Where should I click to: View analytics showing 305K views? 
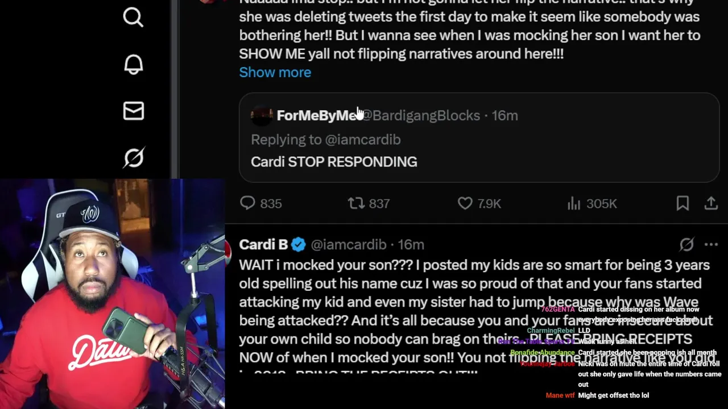[573, 203]
